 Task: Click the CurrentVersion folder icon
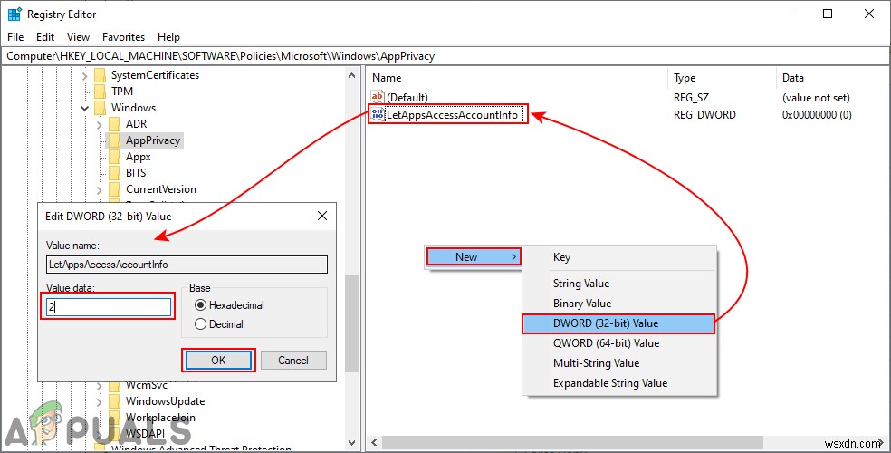(115, 189)
